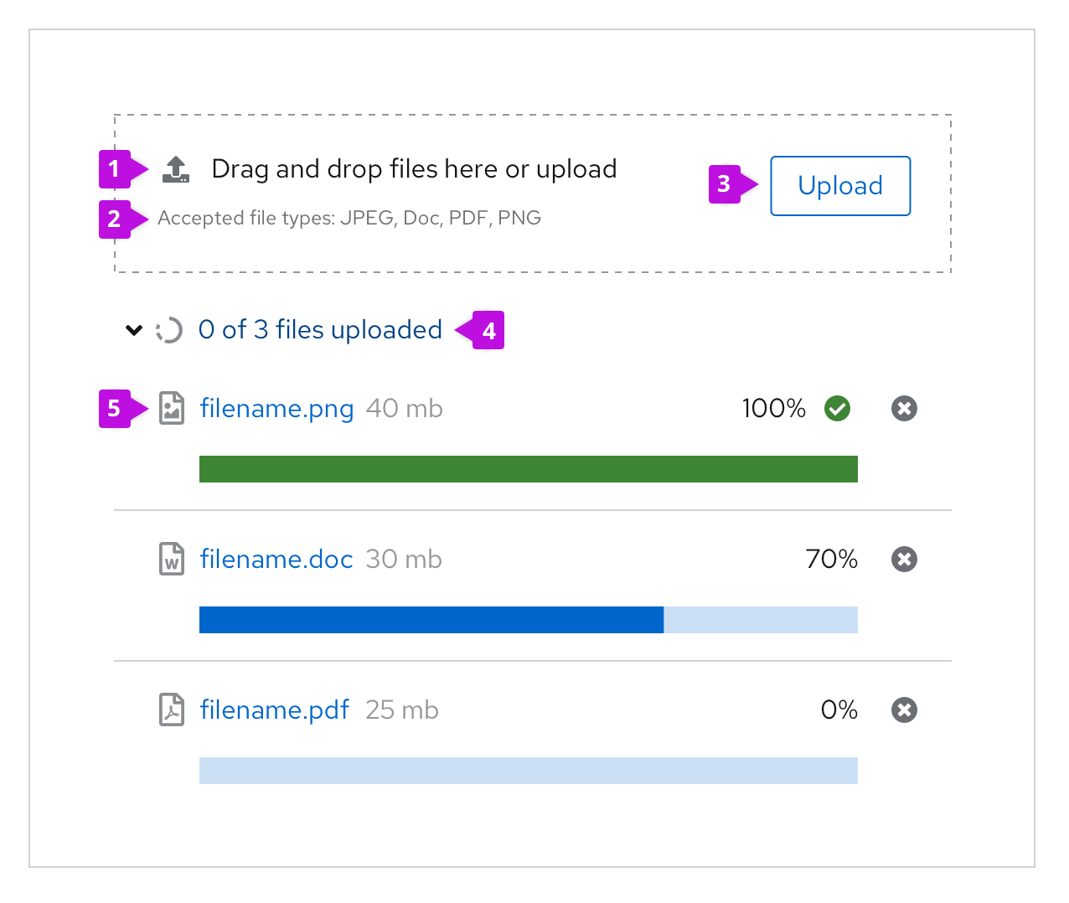Click the blue progress bar for filename.doc
1069x903 pixels.
tap(431, 620)
